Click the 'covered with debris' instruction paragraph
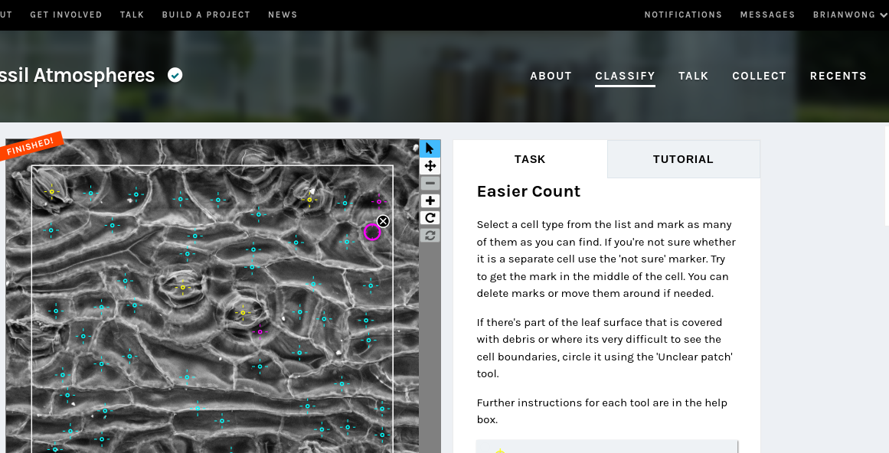The height and width of the screenshot is (453, 889). (604, 348)
